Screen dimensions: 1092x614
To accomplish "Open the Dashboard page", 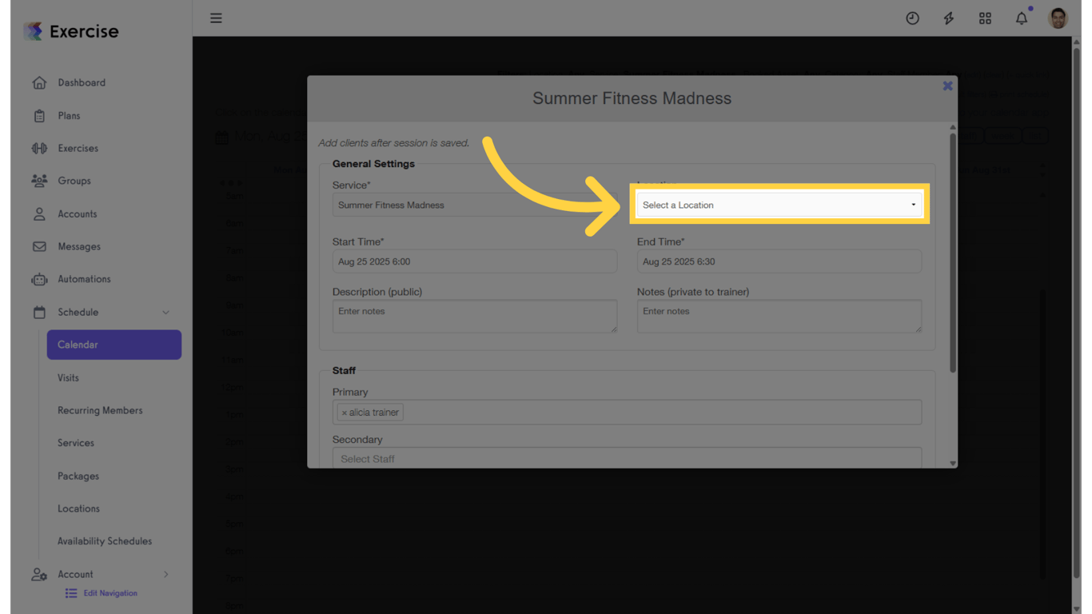I will pyautogui.click(x=81, y=82).
